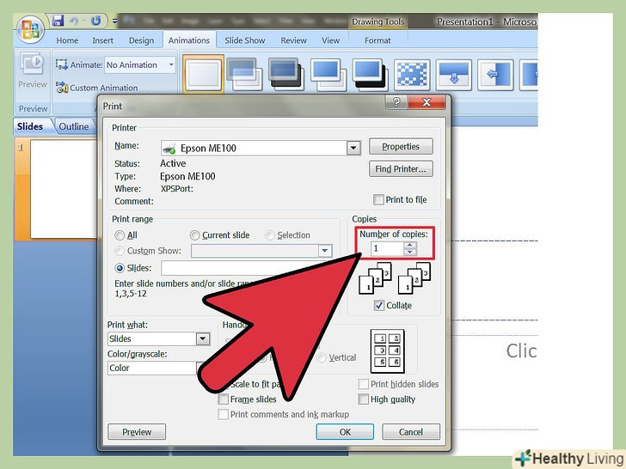
Task: Enable Print to file checkbox
Action: click(378, 199)
